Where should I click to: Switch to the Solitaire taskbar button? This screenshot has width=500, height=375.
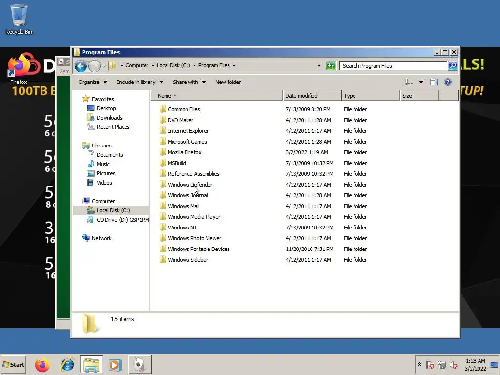[140, 365]
